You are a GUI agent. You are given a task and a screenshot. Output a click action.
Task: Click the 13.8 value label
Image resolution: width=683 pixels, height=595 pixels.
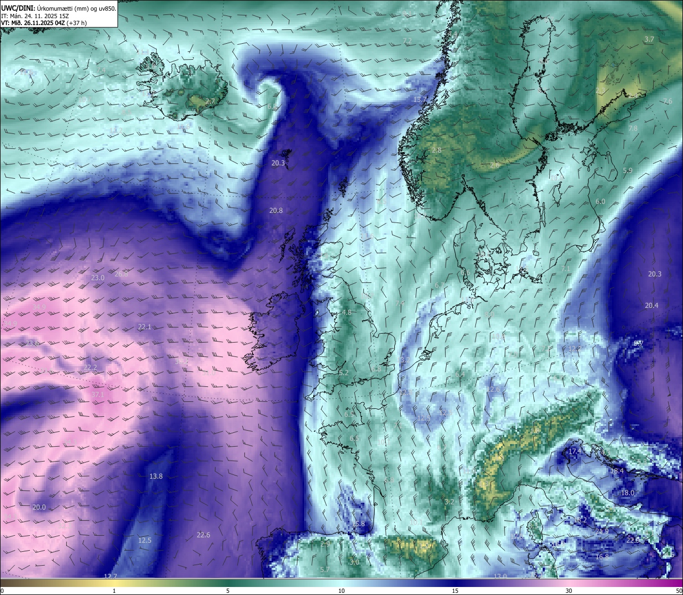click(x=156, y=477)
